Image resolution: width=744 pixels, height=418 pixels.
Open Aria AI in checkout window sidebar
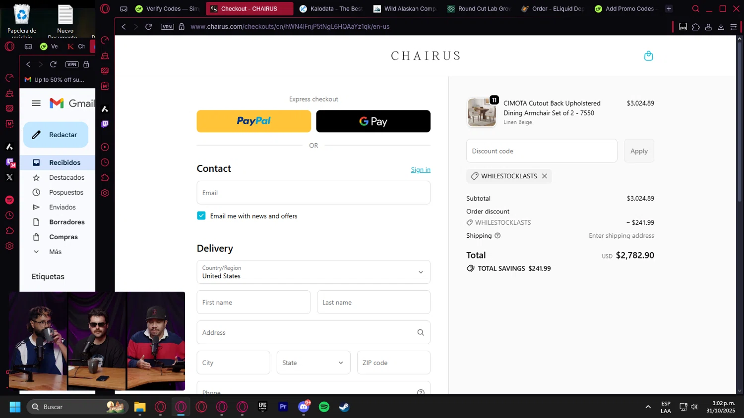click(105, 109)
